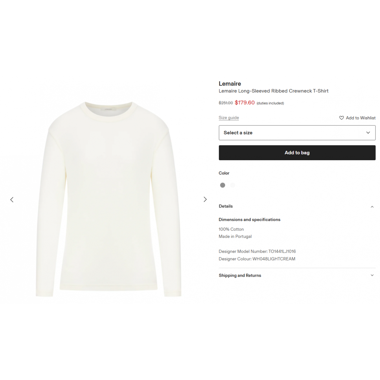The image size is (380, 380).
Task: Show the next product image
Action: point(205,199)
